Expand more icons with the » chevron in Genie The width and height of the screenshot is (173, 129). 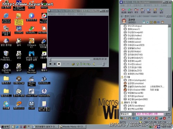169,117
